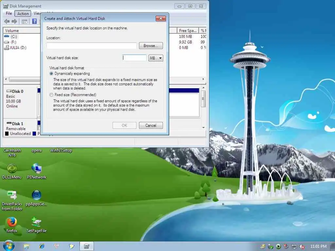Open the firefox desktop shortcut
This screenshot has height=251, width=335.
click(x=12, y=225)
